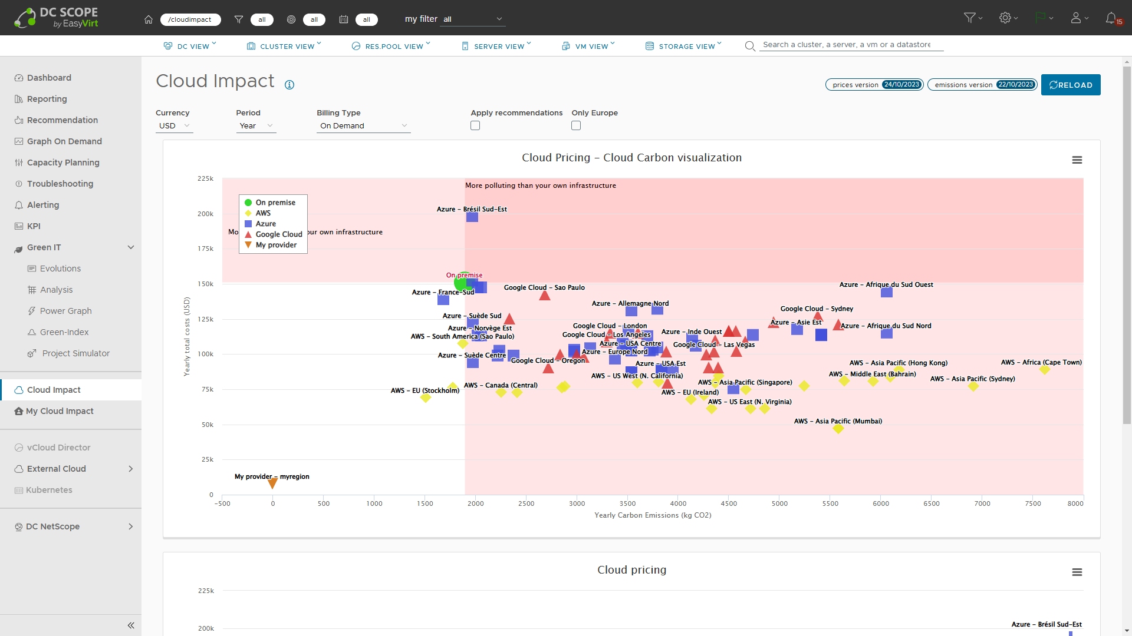This screenshot has height=636, width=1132.
Task: Click the My provider myregion data point
Action: (272, 483)
